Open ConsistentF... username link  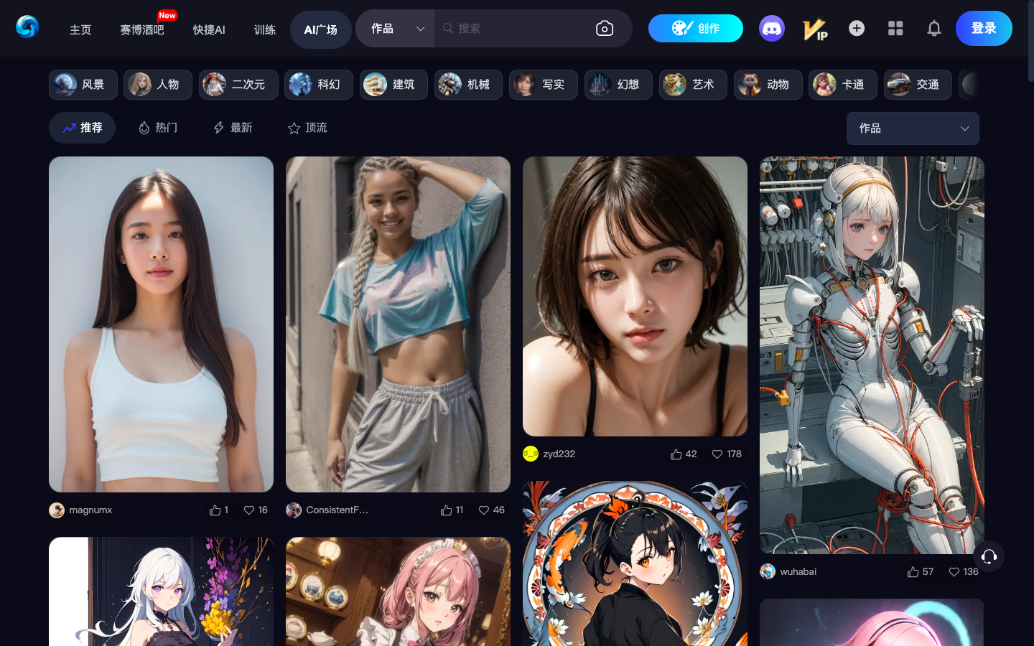click(x=337, y=510)
